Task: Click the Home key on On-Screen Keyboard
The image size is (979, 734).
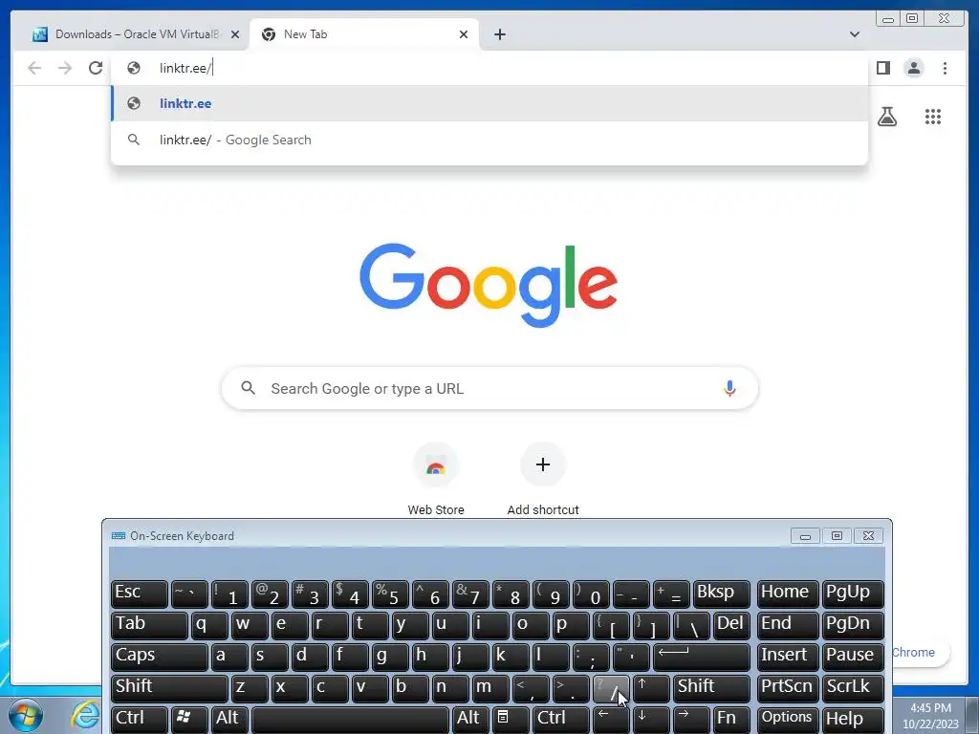Action: (x=788, y=594)
